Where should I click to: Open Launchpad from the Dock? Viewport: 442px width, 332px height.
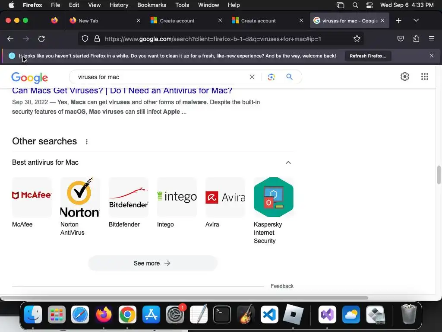click(x=57, y=314)
